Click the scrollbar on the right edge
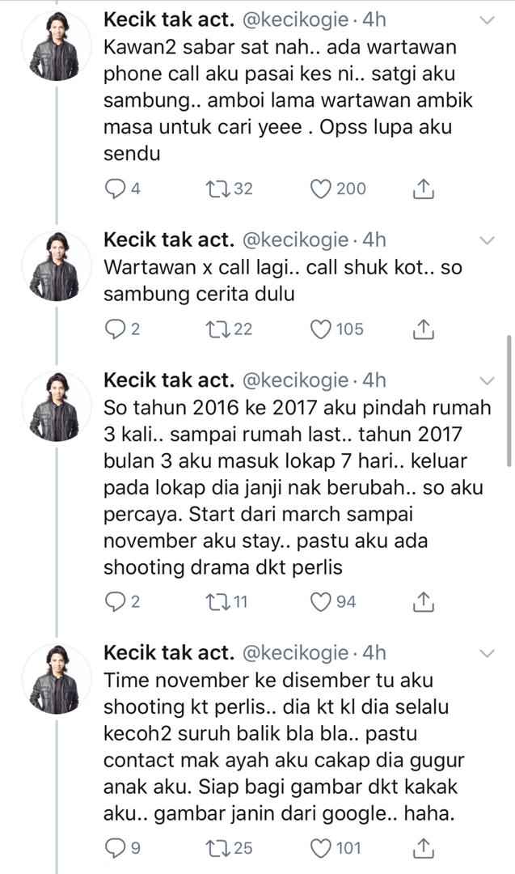 pos(509,401)
